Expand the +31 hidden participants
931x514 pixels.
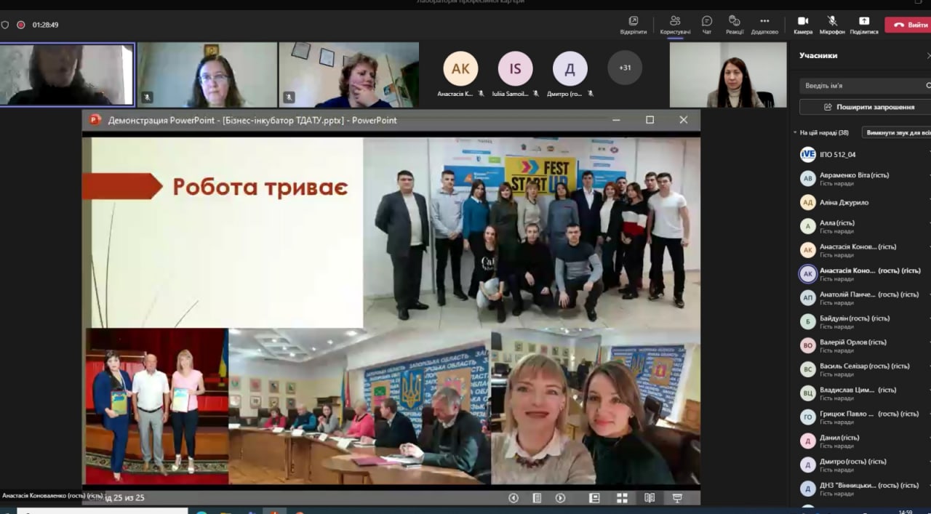[625, 68]
